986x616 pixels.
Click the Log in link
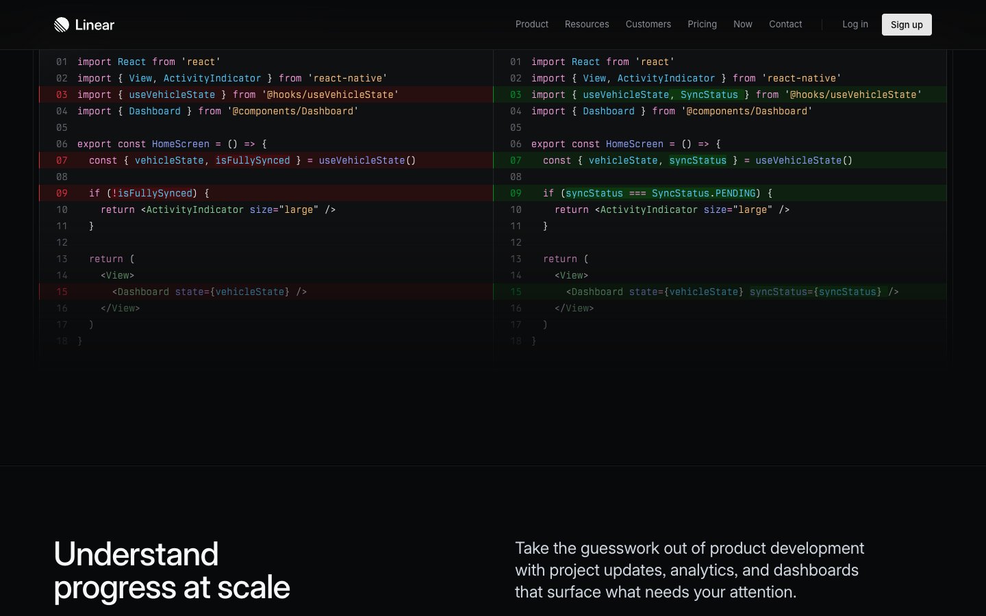tap(855, 24)
